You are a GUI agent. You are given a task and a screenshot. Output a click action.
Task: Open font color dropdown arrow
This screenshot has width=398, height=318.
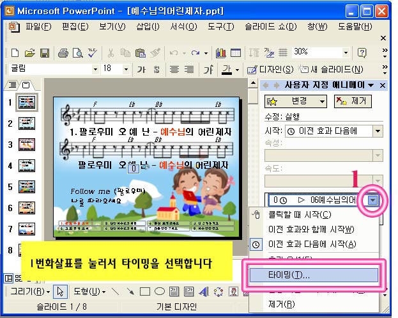tap(237, 69)
